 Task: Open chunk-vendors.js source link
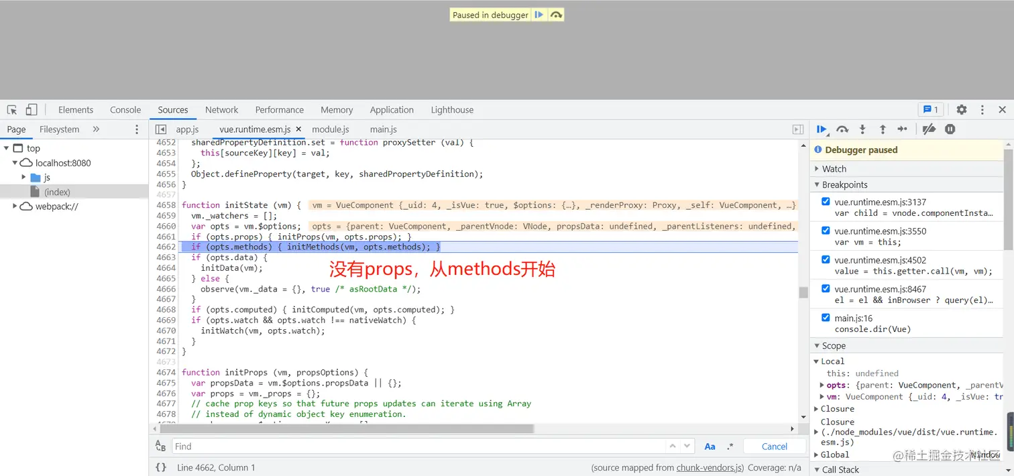(x=710, y=468)
